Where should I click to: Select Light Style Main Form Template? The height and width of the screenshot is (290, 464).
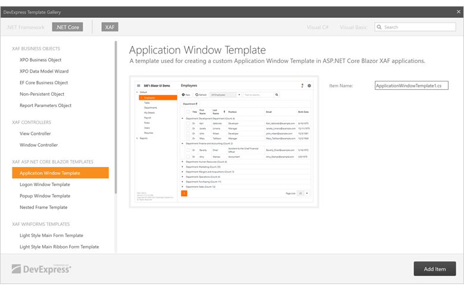52,235
